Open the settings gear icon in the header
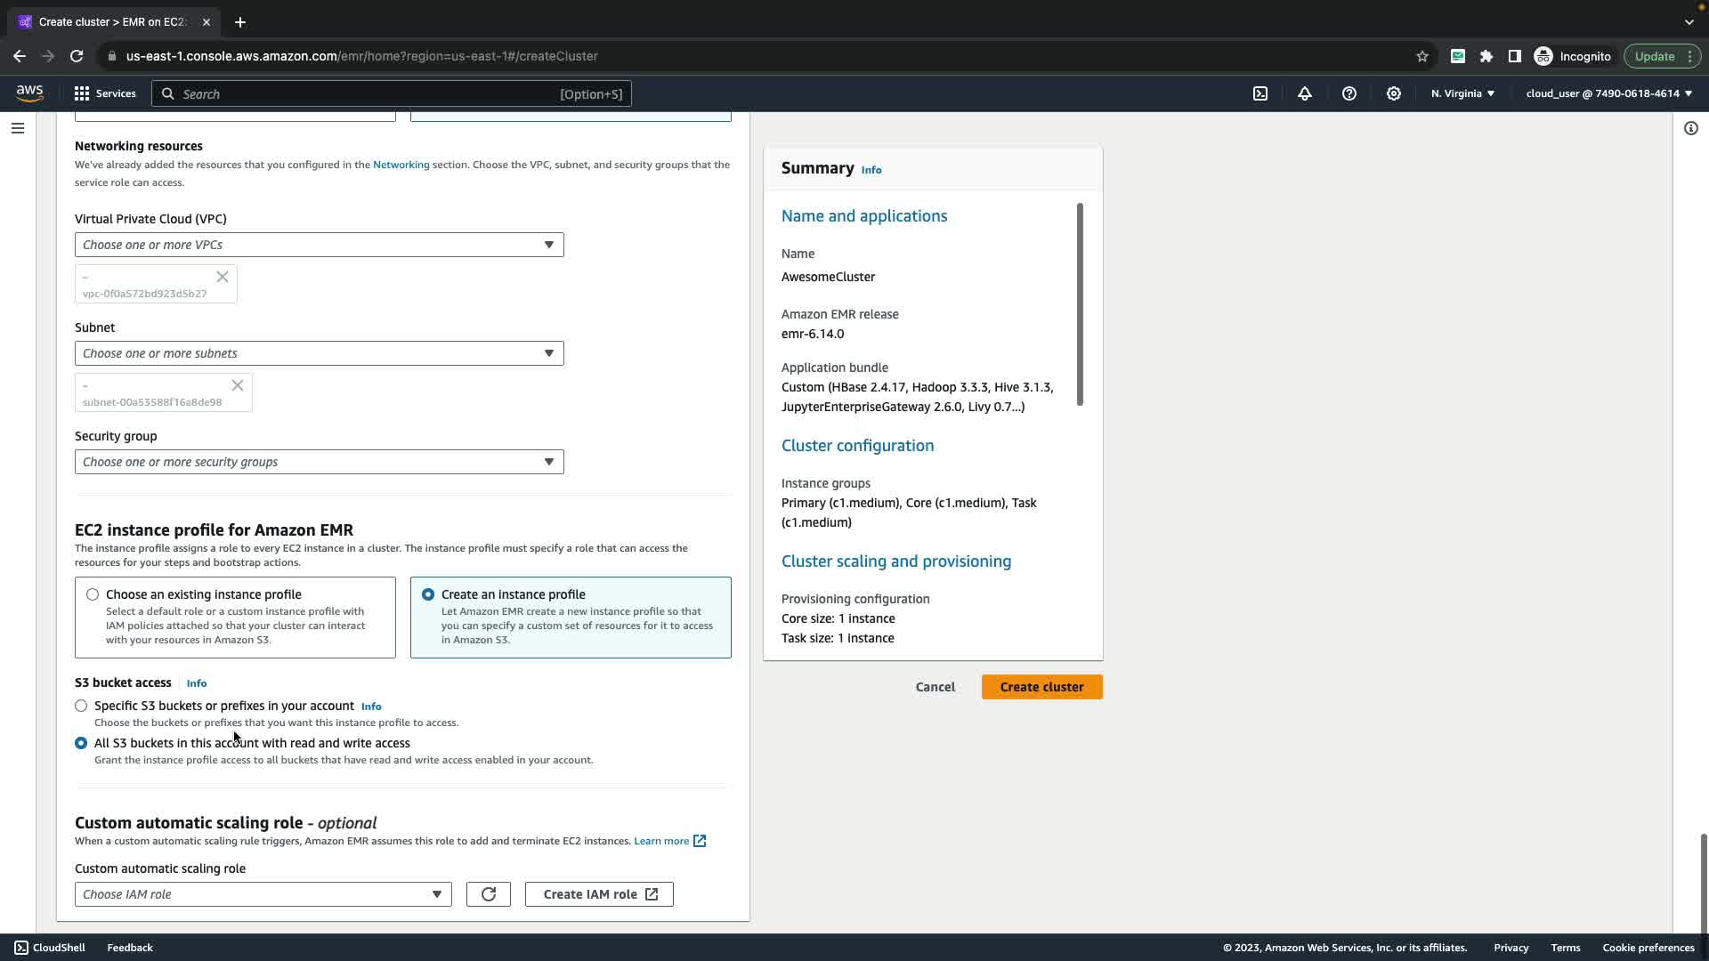Image resolution: width=1709 pixels, height=961 pixels. 1394,93
